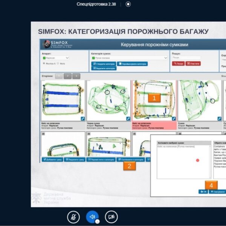226x226 pixels.
Task: Click the SIMFOX logo in the header
Action: 58,44
